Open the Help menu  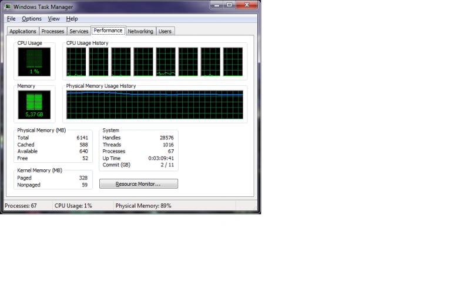click(x=72, y=19)
